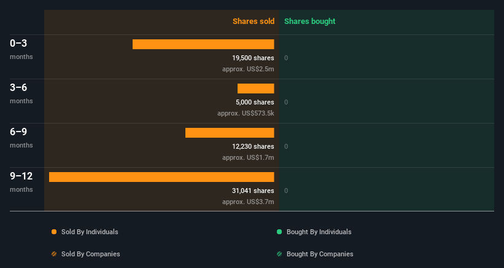Viewport: 504px width, 268px height.
Task: Click the Shares sold column header
Action: point(254,22)
